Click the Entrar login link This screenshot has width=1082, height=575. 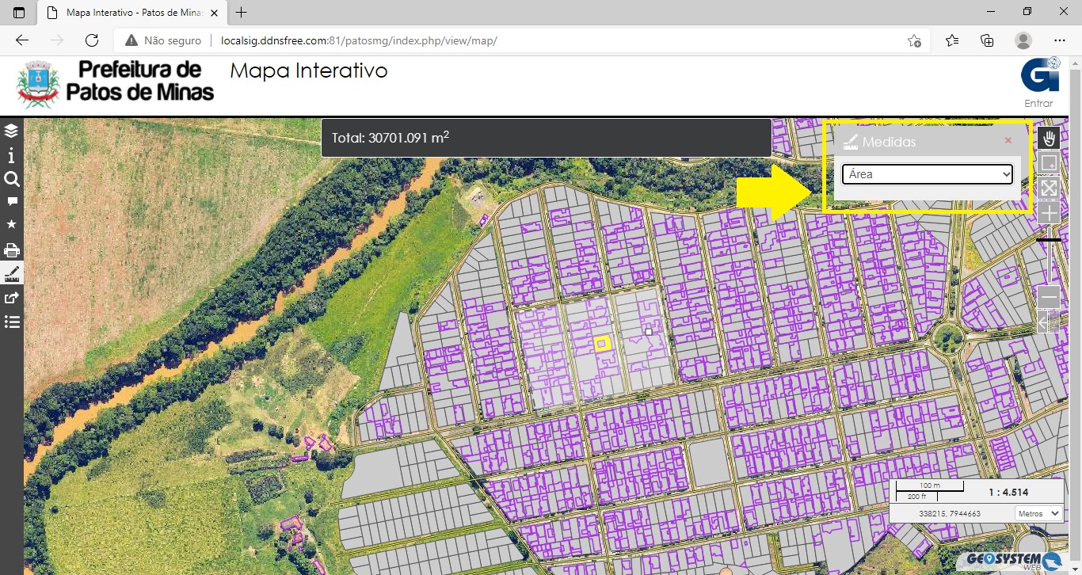point(1038,103)
